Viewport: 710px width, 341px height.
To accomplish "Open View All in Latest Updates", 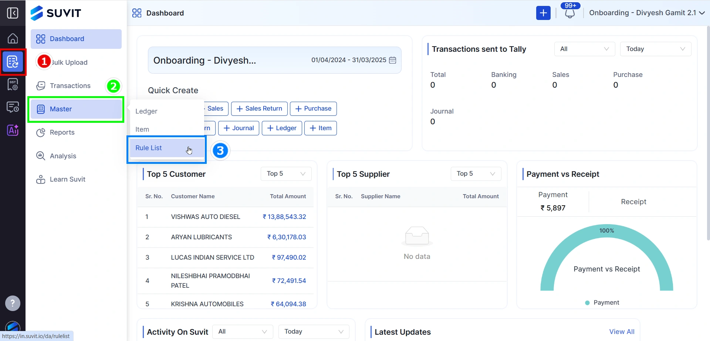I will (x=622, y=332).
